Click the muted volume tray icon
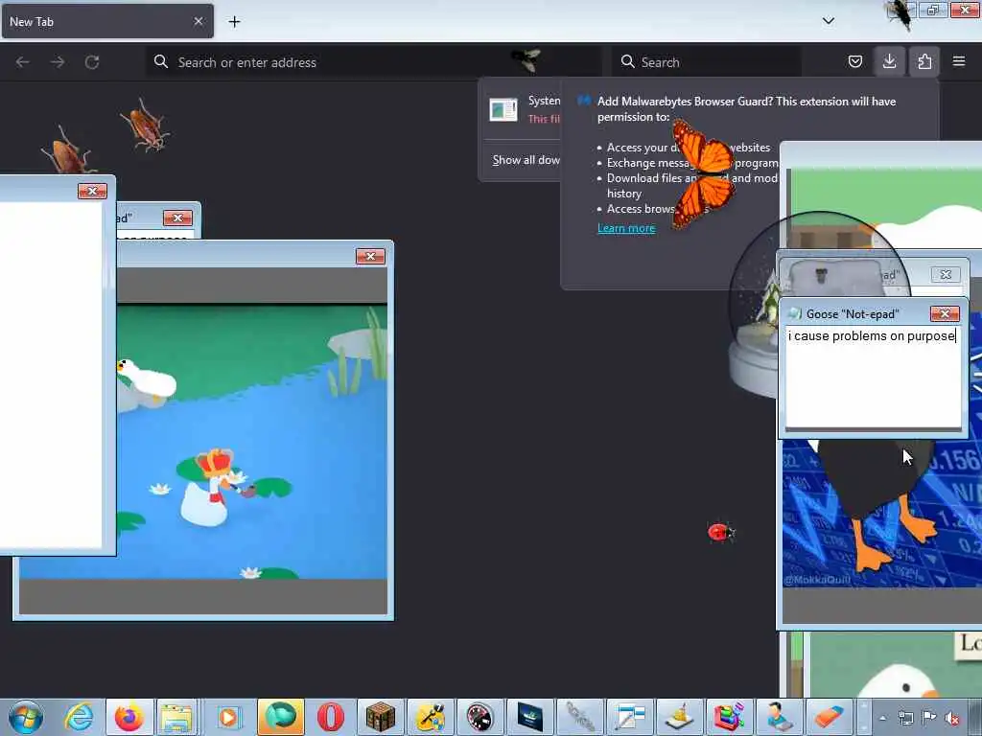This screenshot has width=982, height=736. coord(952,718)
